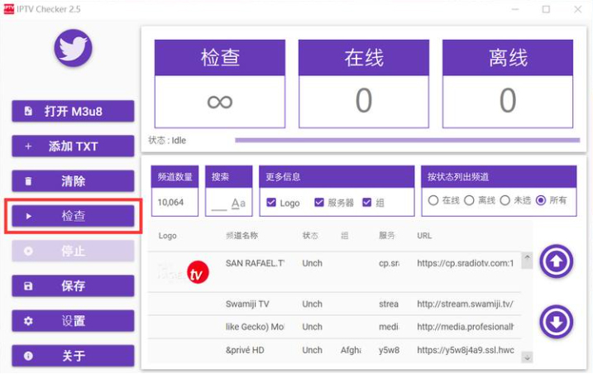Start checking with the 检查 play button
Viewport: 593px width, 374px height.
[73, 216]
